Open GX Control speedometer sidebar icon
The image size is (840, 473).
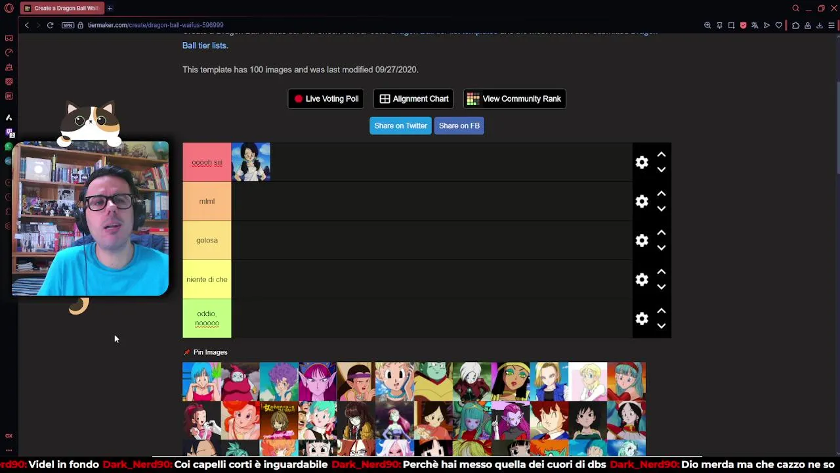click(x=9, y=53)
